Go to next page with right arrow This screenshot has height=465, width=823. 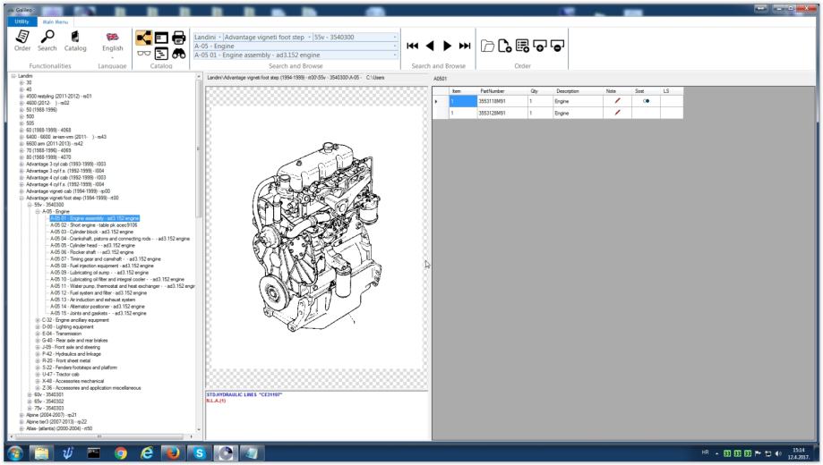450,45
